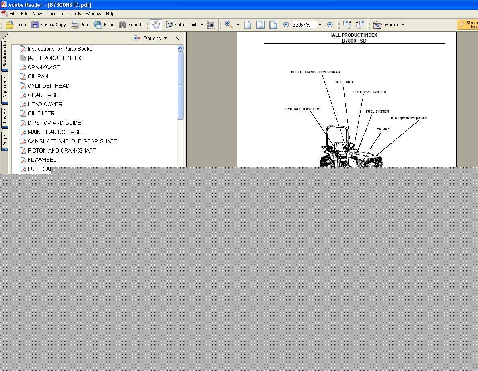Click the OIL PAN bookmark page icon

[x=23, y=76]
